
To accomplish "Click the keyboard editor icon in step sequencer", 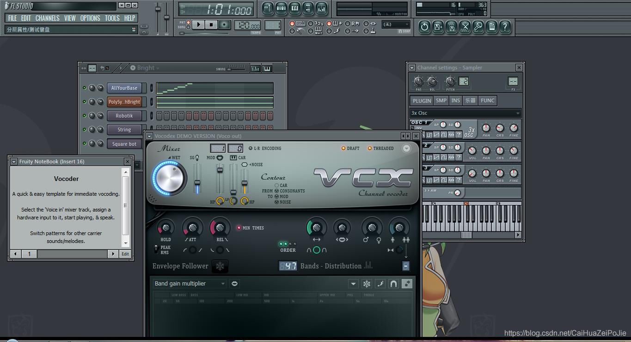I will [267, 68].
